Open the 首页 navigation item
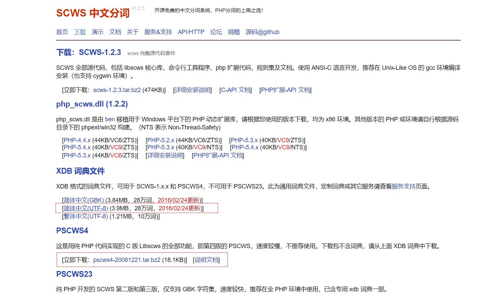Image resolution: width=480 pixels, height=297 pixels. coord(62,32)
